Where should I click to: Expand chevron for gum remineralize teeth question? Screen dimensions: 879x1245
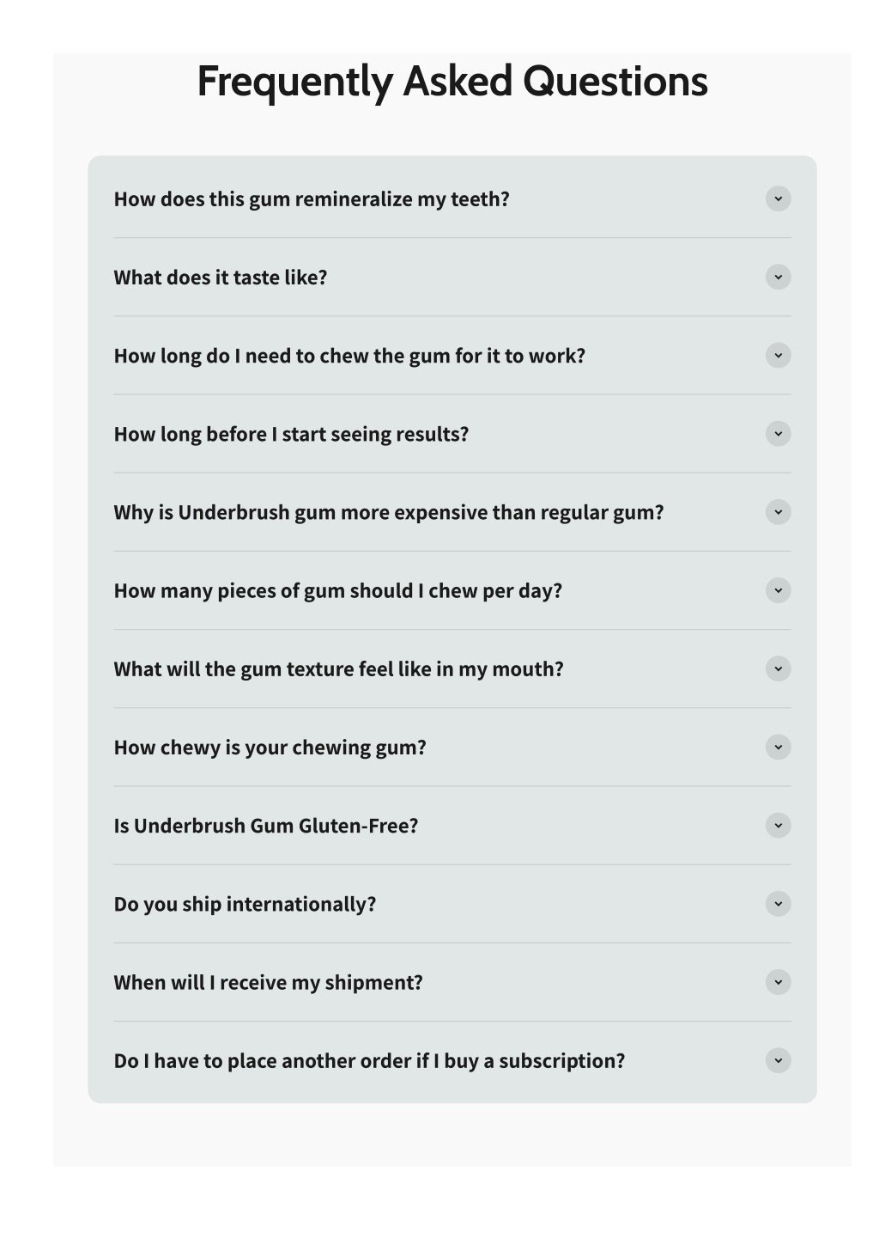click(778, 198)
